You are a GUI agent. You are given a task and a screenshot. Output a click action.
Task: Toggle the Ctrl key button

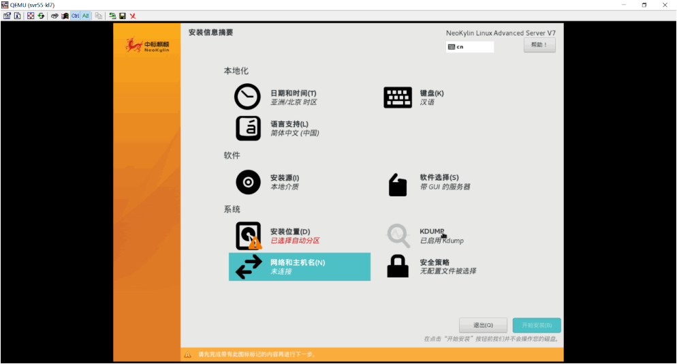[x=75, y=16]
